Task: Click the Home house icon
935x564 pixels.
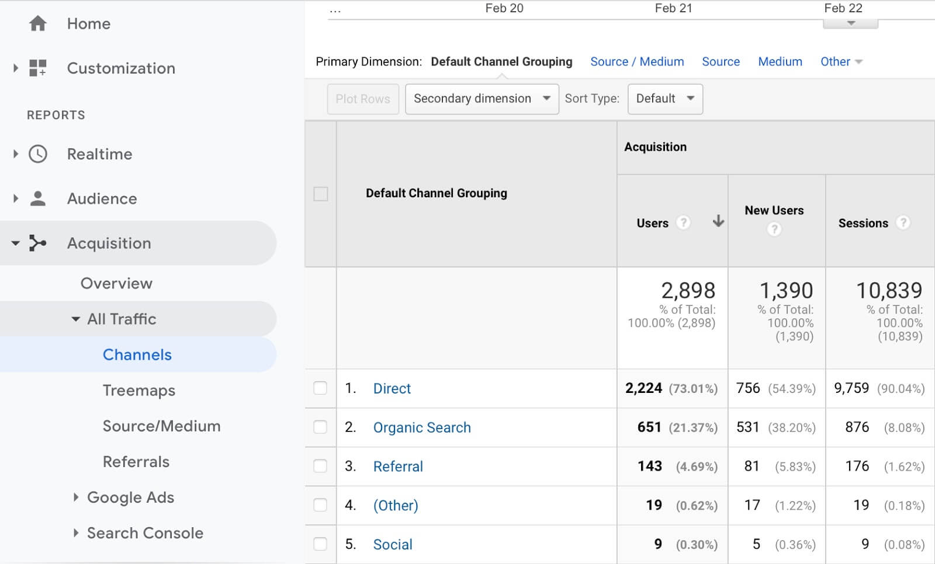Action: point(38,23)
